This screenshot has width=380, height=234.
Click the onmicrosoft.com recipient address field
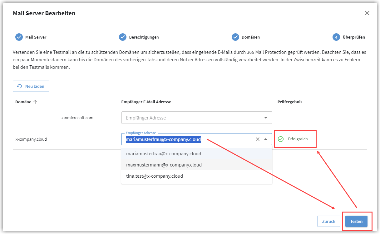[x=197, y=118]
